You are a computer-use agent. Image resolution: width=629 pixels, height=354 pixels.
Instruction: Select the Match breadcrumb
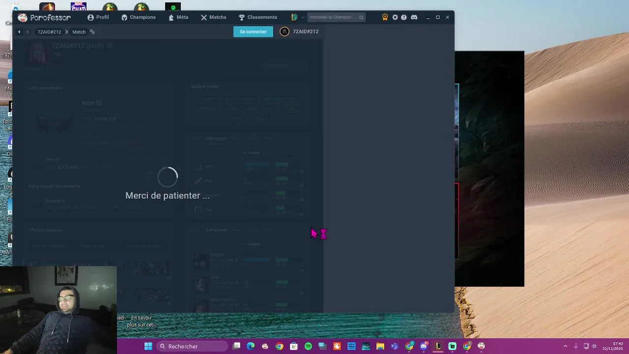[x=79, y=32]
